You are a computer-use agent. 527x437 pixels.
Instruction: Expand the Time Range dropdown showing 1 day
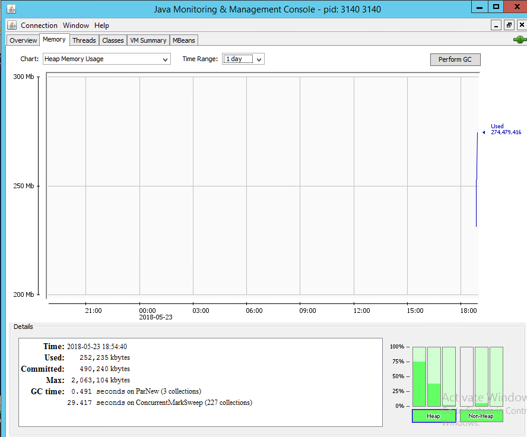pos(243,59)
